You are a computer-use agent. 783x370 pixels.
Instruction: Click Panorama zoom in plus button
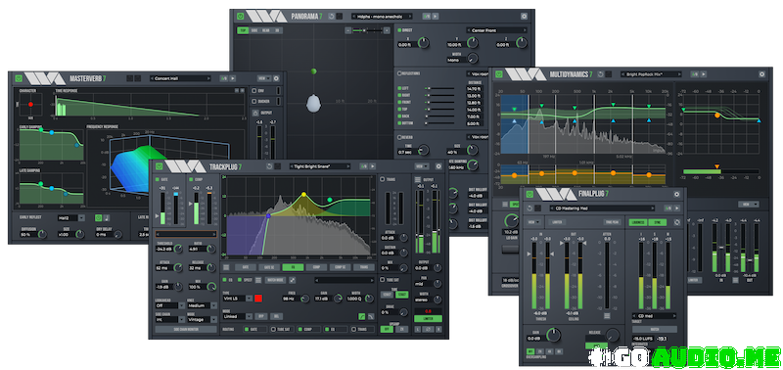(x=387, y=30)
